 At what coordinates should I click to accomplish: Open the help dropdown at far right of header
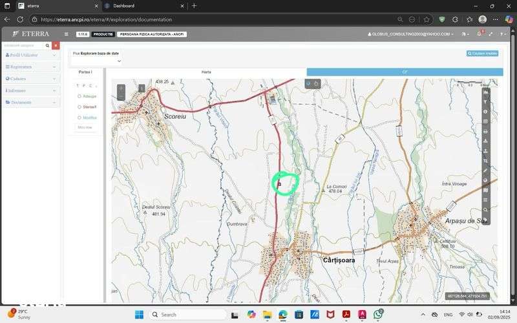503,34
